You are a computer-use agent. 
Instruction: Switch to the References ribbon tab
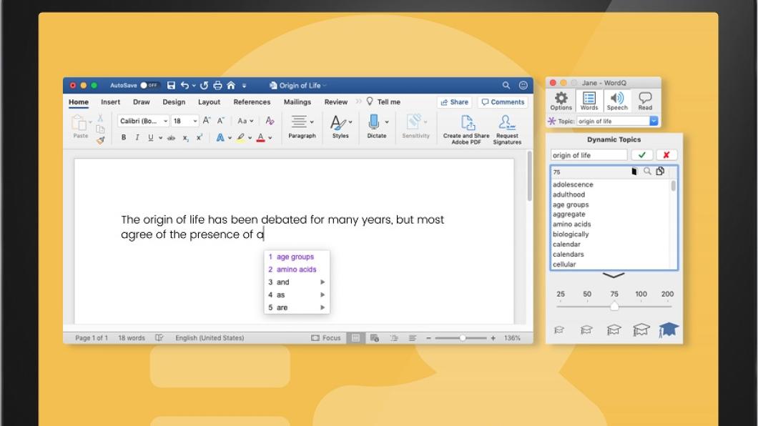(x=252, y=101)
